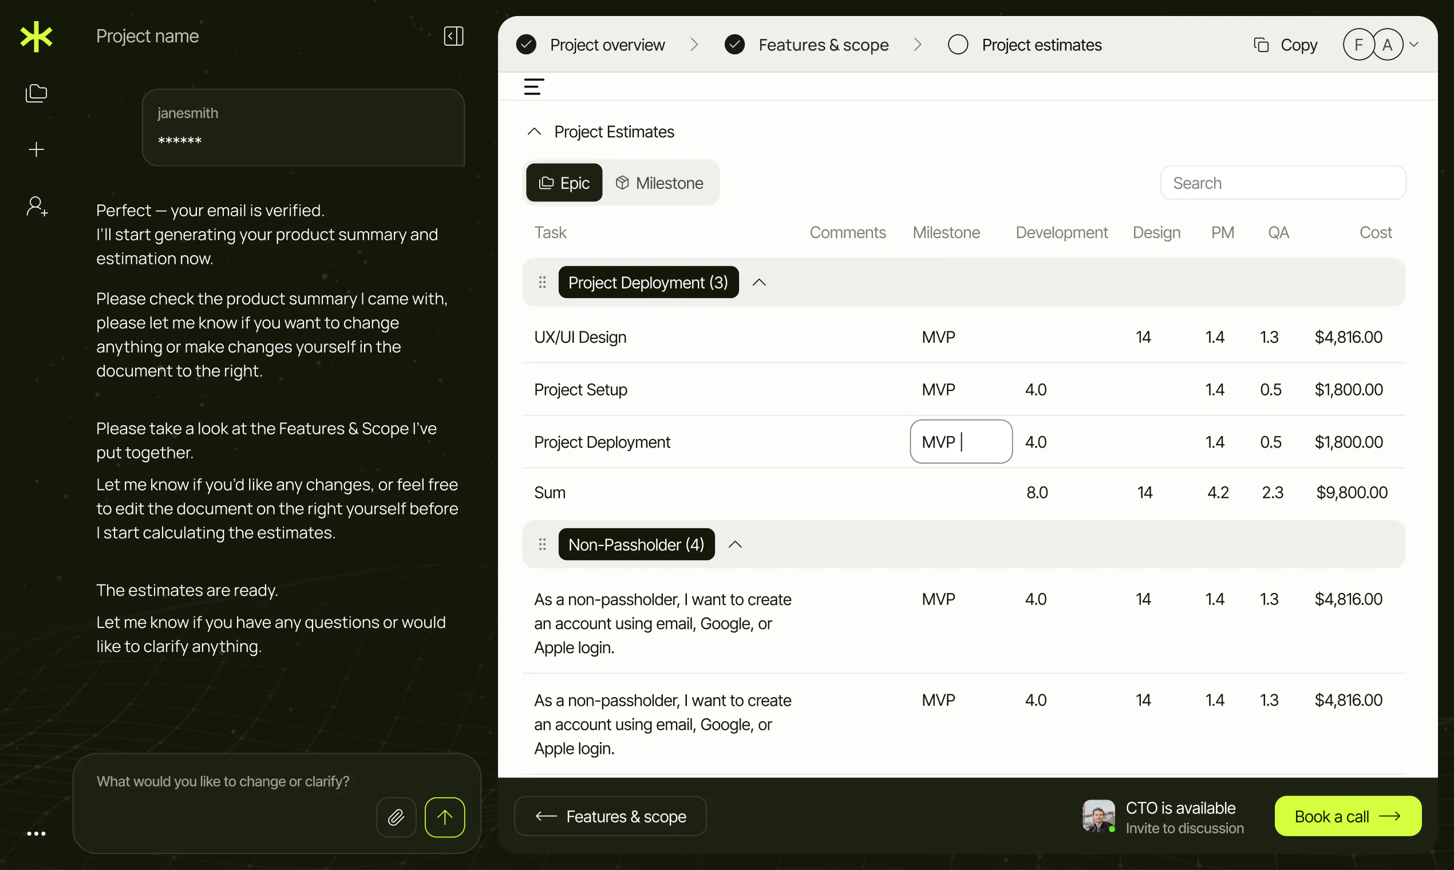This screenshot has height=870, width=1454.
Task: Click the Project overview completed checkmark
Action: coord(526,45)
